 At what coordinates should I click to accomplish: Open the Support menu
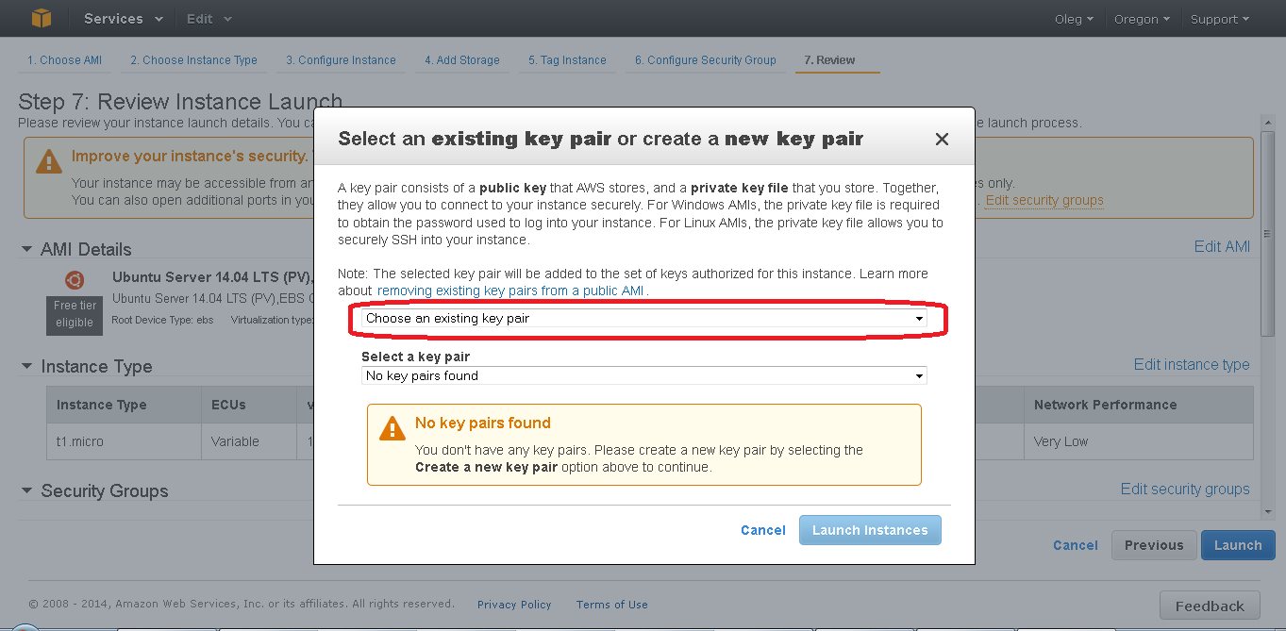[x=1219, y=19]
